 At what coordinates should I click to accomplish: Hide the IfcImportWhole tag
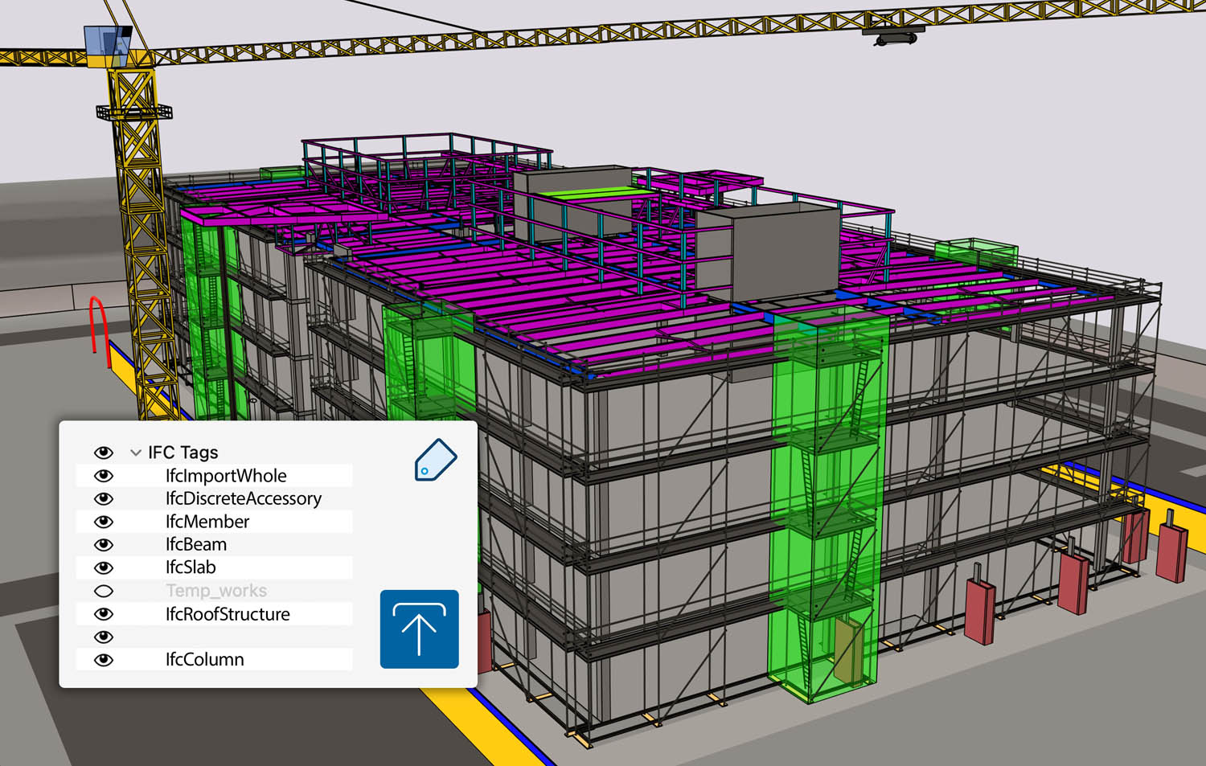tap(104, 476)
